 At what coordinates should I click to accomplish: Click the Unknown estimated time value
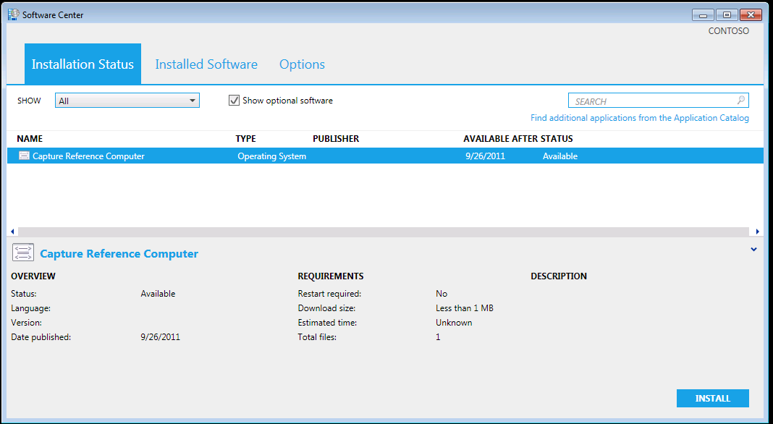(x=454, y=323)
